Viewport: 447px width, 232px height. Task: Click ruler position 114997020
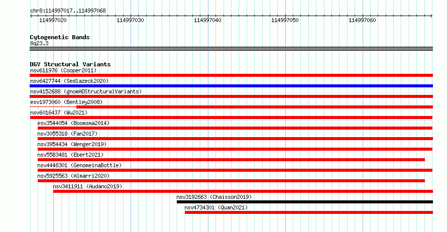coord(53,20)
